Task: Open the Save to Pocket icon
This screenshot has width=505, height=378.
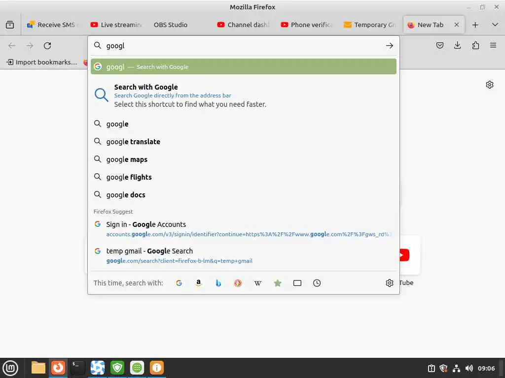Action: [439, 45]
